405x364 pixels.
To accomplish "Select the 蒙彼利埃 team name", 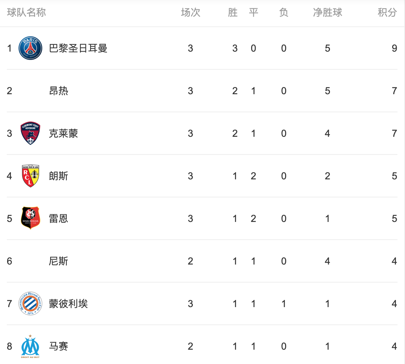I will click(x=68, y=304).
